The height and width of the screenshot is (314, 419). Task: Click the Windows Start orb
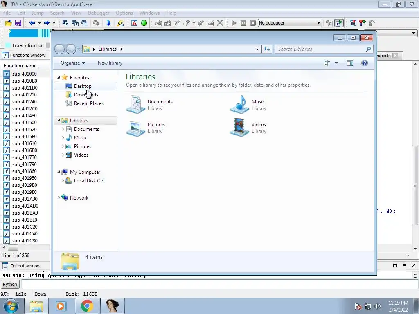click(11, 306)
